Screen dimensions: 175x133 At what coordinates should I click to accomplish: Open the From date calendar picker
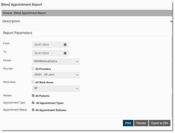65,45
